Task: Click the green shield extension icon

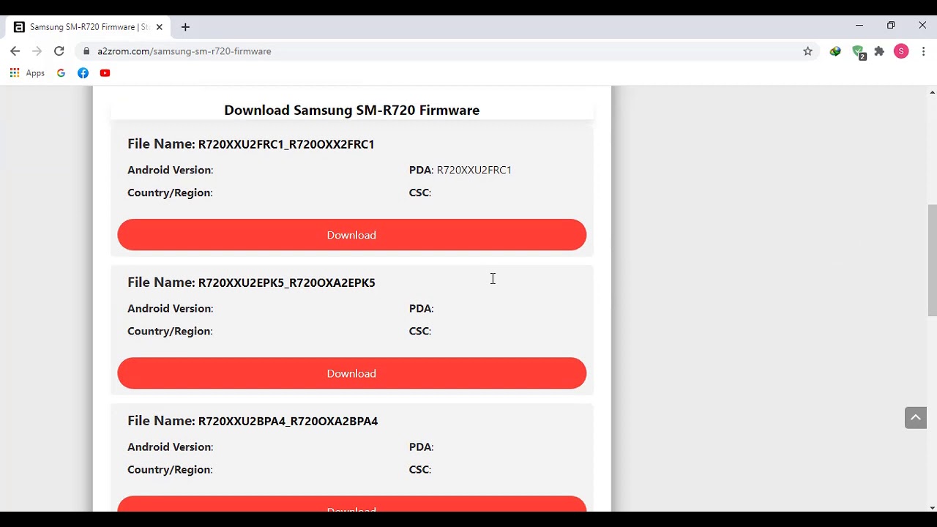Action: click(x=858, y=52)
